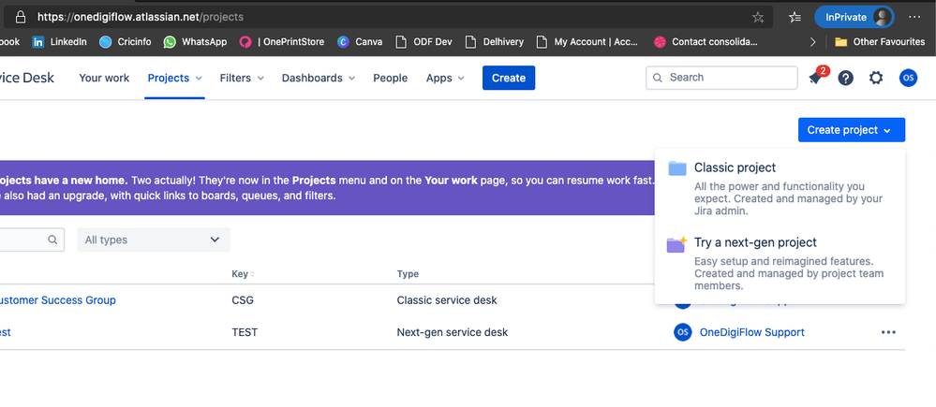
Task: Click into the Jira Search field
Action: [721, 78]
